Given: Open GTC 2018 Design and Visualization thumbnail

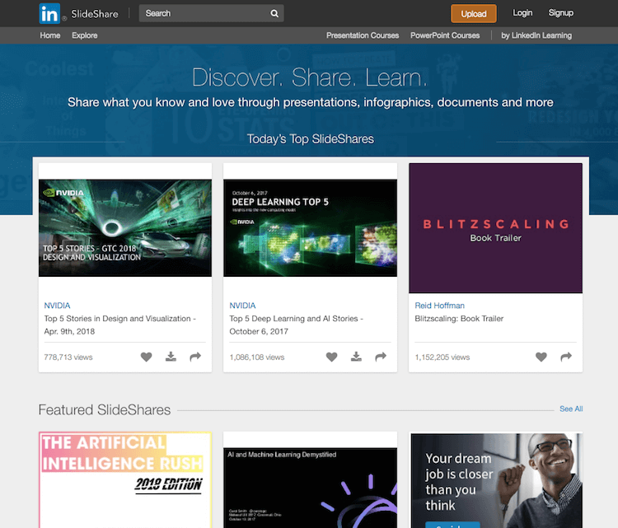Looking at the screenshot, I should tap(125, 227).
